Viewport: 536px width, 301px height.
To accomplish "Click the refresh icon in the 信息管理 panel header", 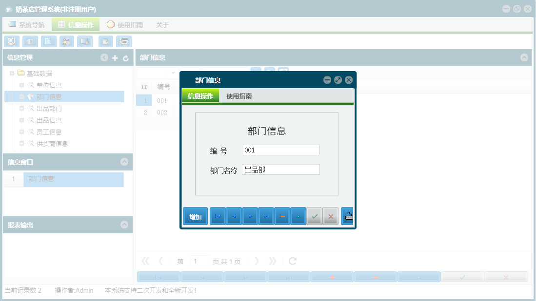I will [x=125, y=57].
